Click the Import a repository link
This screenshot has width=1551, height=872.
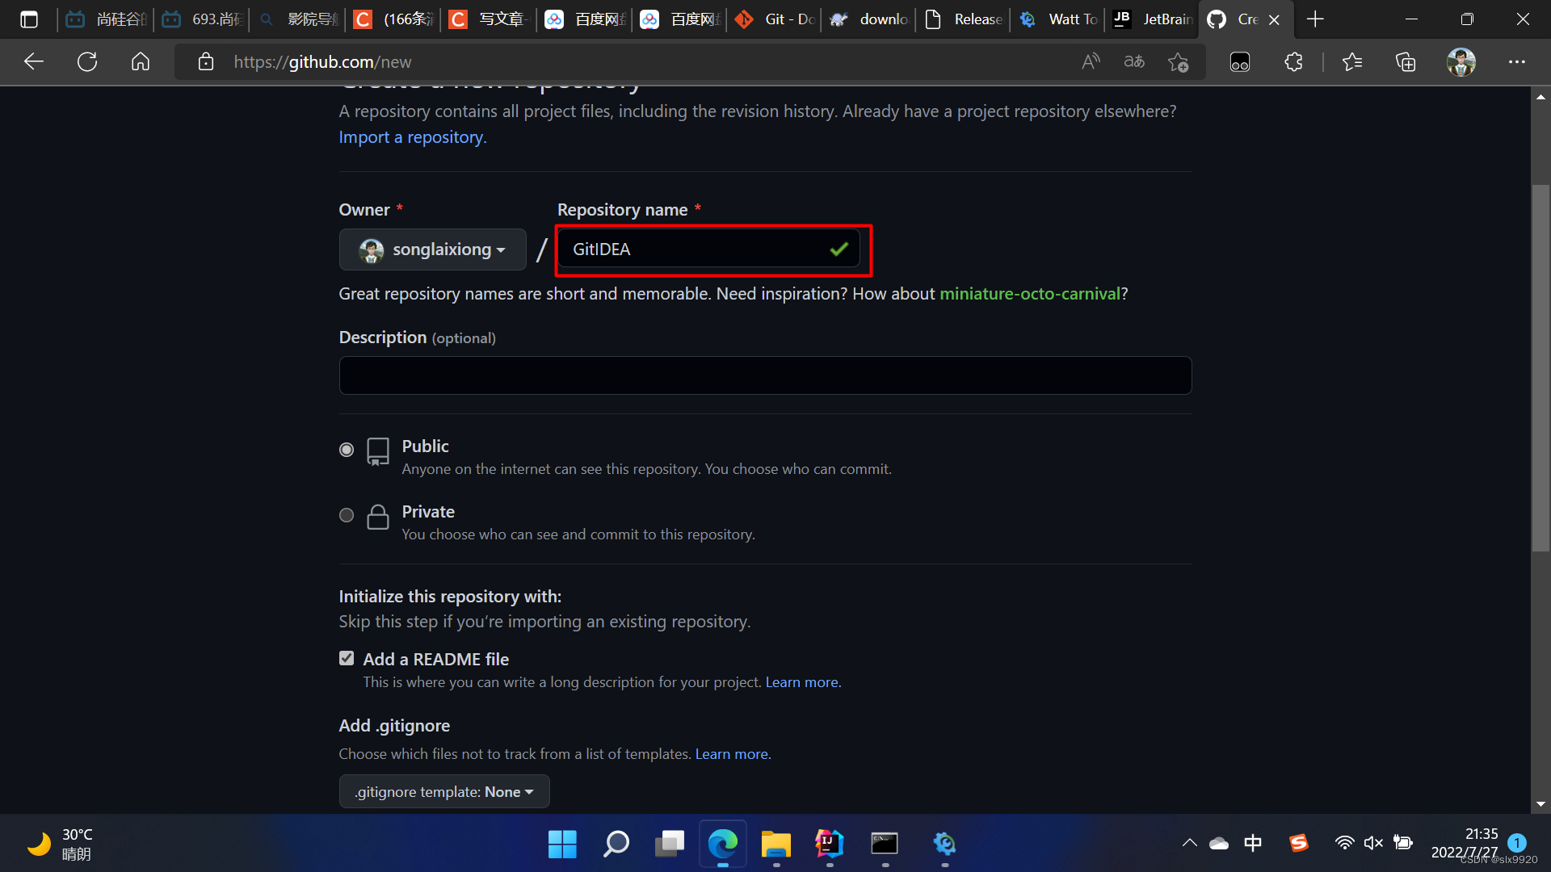click(411, 137)
